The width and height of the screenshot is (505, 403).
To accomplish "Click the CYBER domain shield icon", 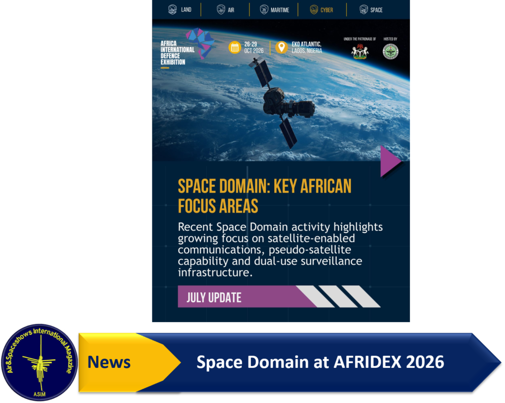I will coord(314,10).
